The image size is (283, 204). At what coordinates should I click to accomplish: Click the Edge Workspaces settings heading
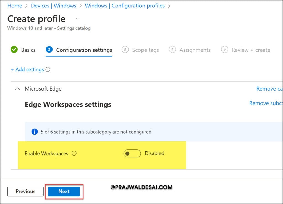(68, 104)
